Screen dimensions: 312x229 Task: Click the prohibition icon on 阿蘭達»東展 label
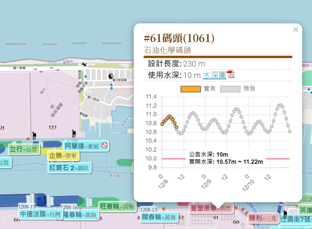(104, 146)
